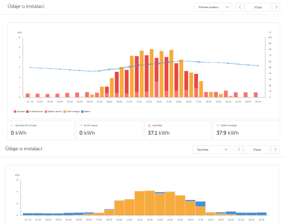285x224 pixels.
Task: Expand the Spotřeba chart-type dropdown
Action: point(211,150)
